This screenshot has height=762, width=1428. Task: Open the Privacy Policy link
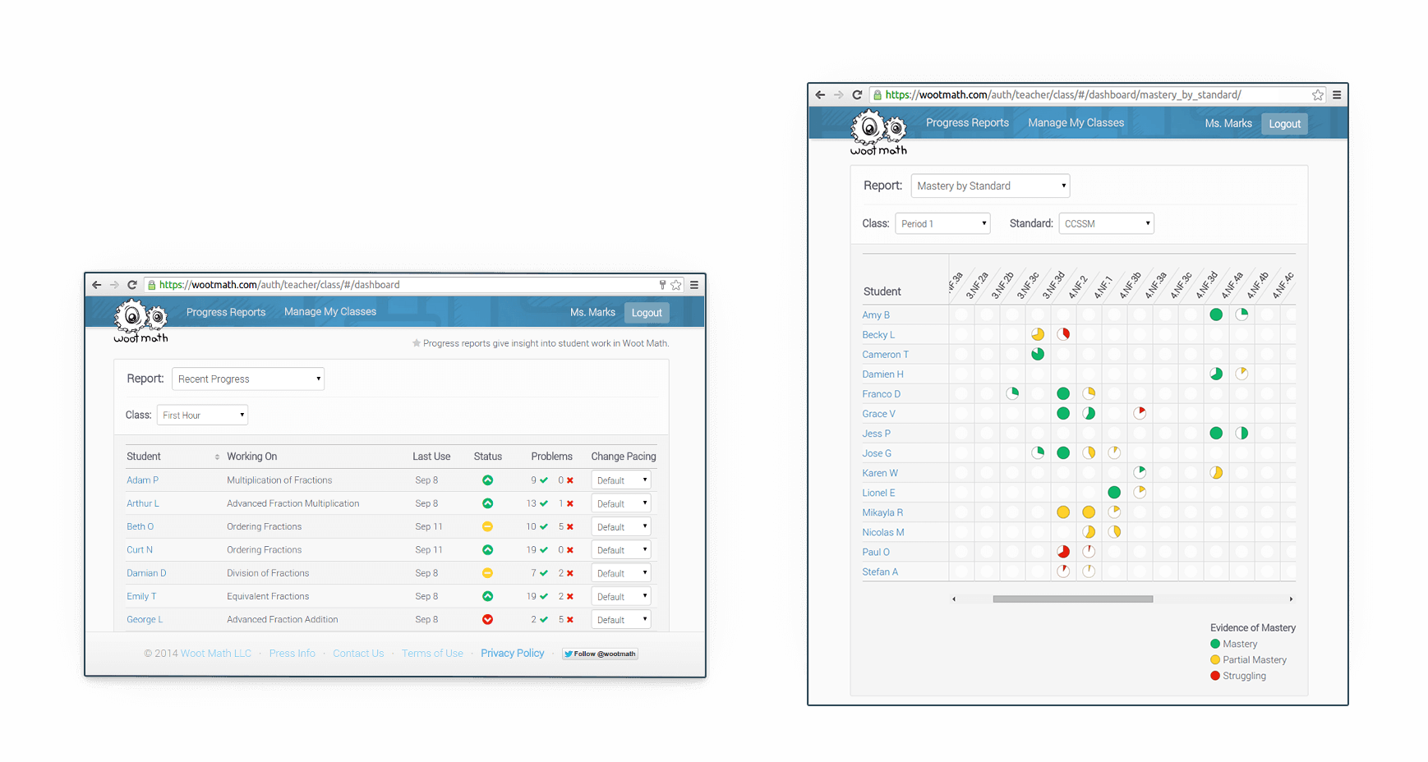pos(512,653)
